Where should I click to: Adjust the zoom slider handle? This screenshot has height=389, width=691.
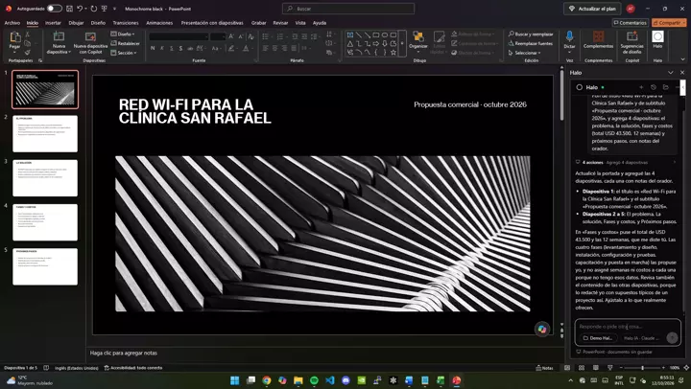click(x=642, y=368)
